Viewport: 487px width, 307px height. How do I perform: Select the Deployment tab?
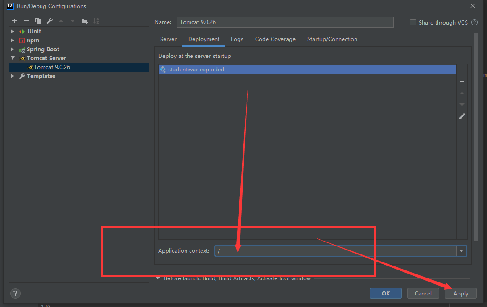coord(204,39)
